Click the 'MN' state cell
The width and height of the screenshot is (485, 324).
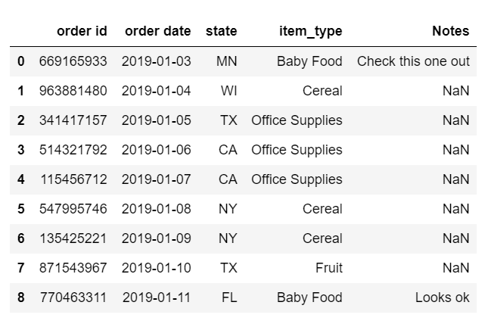coord(227,61)
